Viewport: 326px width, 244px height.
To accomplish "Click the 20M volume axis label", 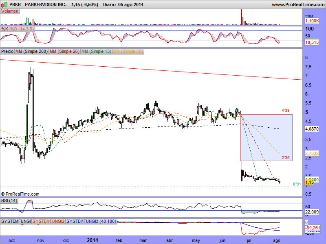I will [309, 16].
